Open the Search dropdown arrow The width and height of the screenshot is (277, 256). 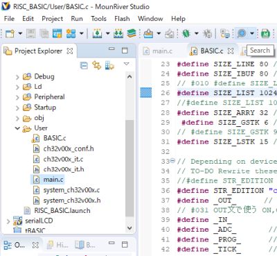pyautogui.click(x=252, y=34)
